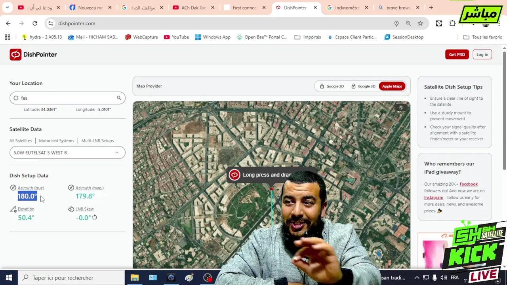Open the SessionDesktop bookmark

coord(404,37)
